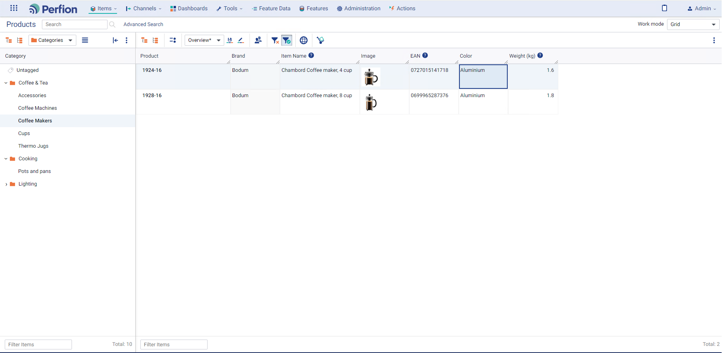This screenshot has height=353, width=722.
Task: Open the clipboard icon in the top bar
Action: (664, 8)
